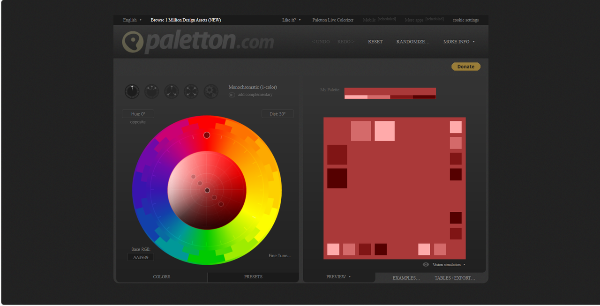Viewport: 600px width, 306px height.
Task: Click the main red strip in My Palette
Action: (390, 91)
